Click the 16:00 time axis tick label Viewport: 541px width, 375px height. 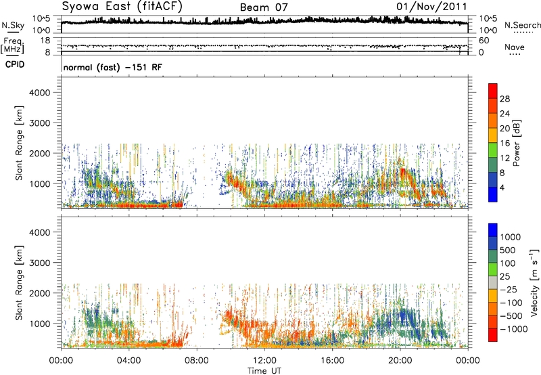[x=332, y=361]
